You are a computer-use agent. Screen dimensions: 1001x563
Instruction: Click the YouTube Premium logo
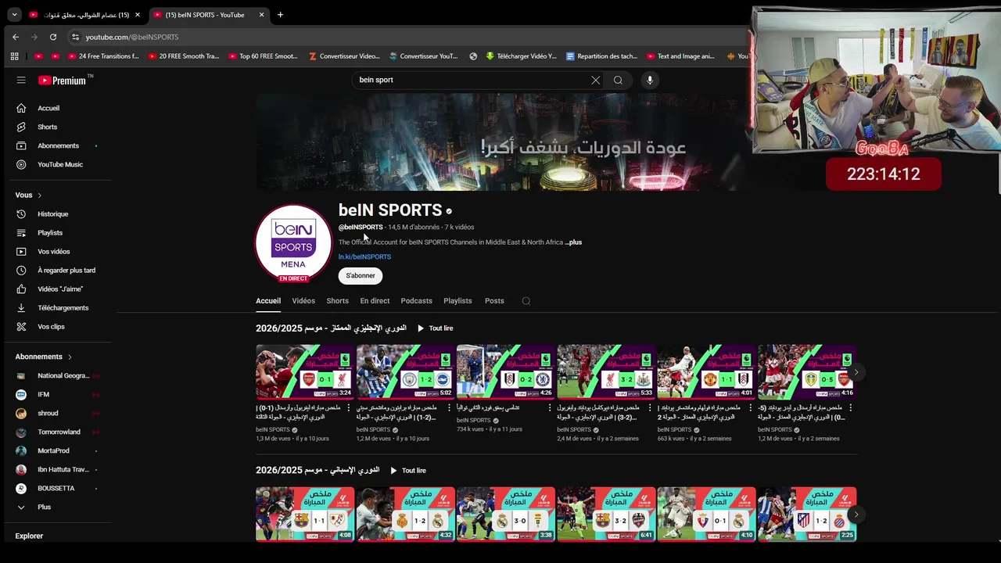click(62, 80)
